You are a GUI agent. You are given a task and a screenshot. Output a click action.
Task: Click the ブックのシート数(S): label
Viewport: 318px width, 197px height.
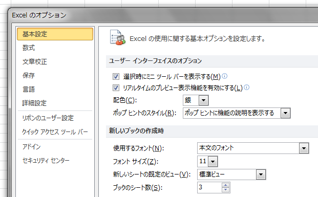click(138, 188)
